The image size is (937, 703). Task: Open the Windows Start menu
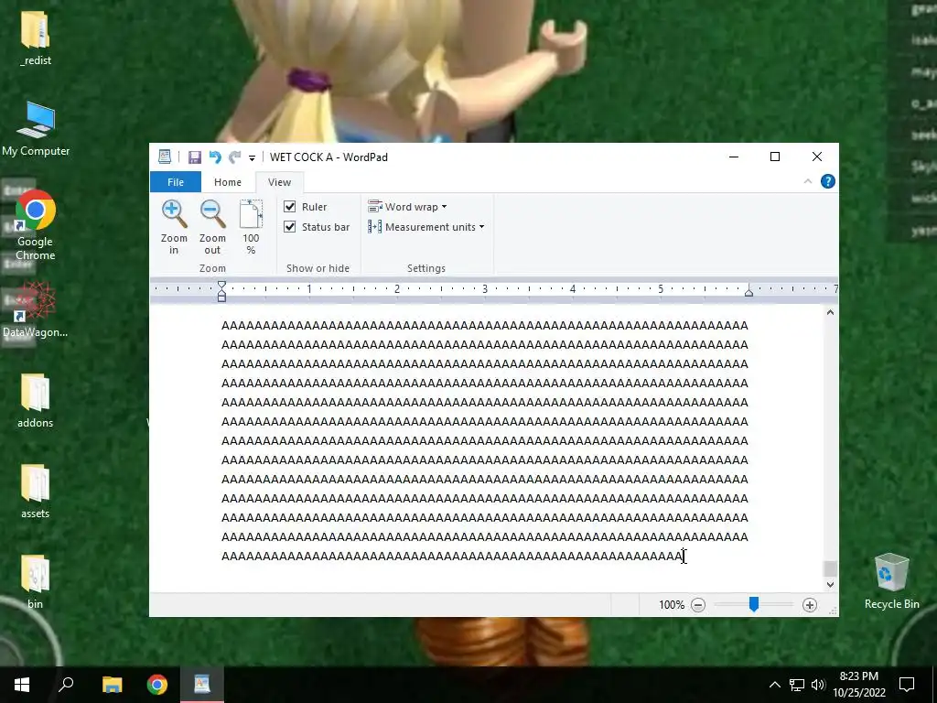tap(22, 685)
